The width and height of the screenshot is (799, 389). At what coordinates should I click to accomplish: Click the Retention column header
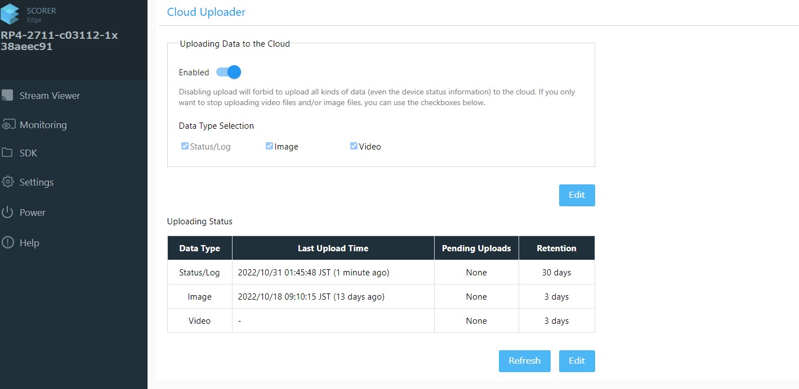coord(556,248)
